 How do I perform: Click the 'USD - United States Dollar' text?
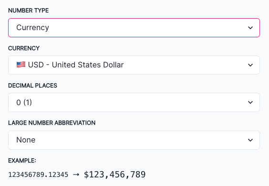tap(76, 65)
